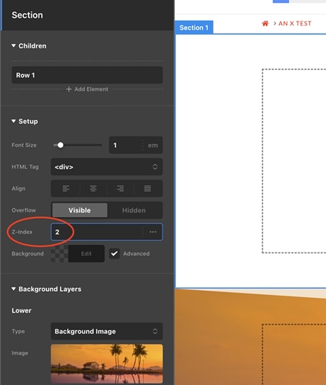Select the Section 1 tab label
This screenshot has width=326, height=385.
[x=194, y=28]
